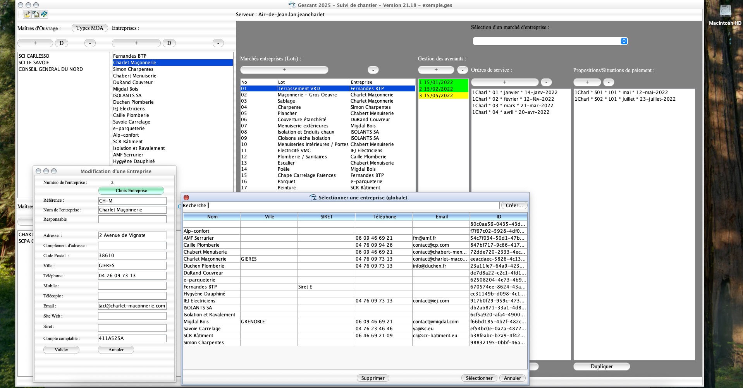This screenshot has width=743, height=388.
Task: Click plus button under Ordres de service
Action: tap(504, 82)
